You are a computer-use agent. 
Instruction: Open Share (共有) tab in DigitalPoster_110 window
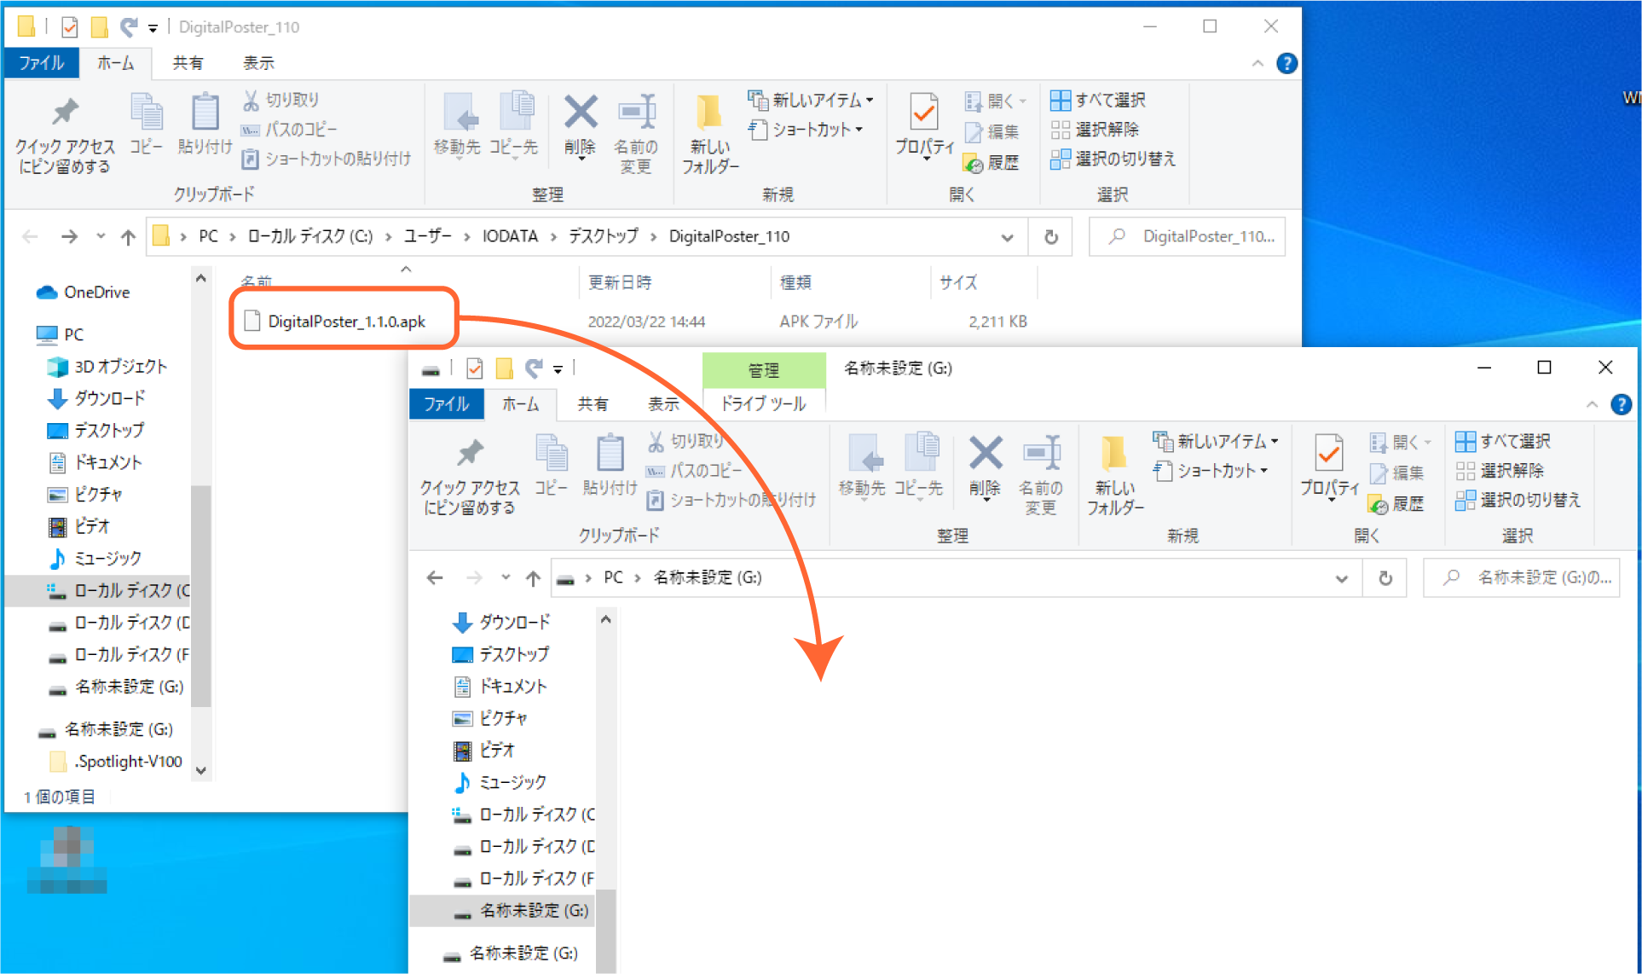pyautogui.click(x=188, y=63)
